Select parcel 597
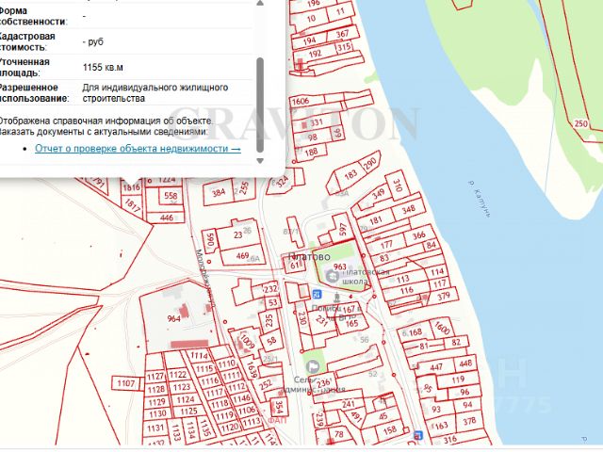603x452 pixels. pyautogui.click(x=343, y=229)
